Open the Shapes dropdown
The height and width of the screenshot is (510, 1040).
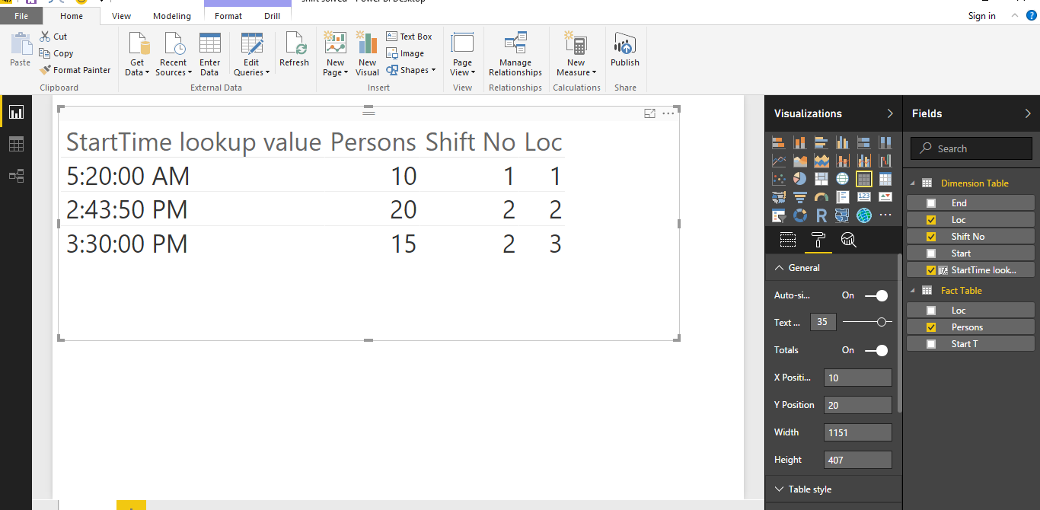click(x=411, y=70)
